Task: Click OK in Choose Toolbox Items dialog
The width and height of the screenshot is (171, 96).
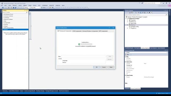Action: click(x=96, y=67)
